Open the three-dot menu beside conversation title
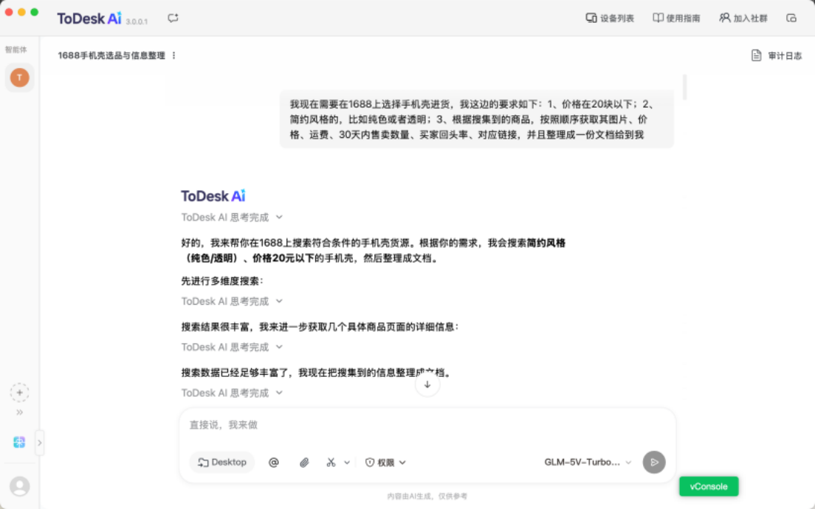The image size is (815, 509). [x=173, y=55]
